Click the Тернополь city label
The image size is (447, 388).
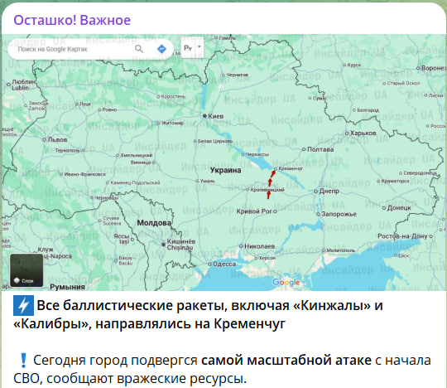tap(68, 150)
